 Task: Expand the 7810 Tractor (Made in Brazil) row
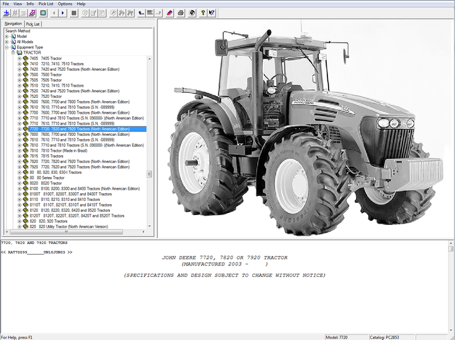coord(20,150)
